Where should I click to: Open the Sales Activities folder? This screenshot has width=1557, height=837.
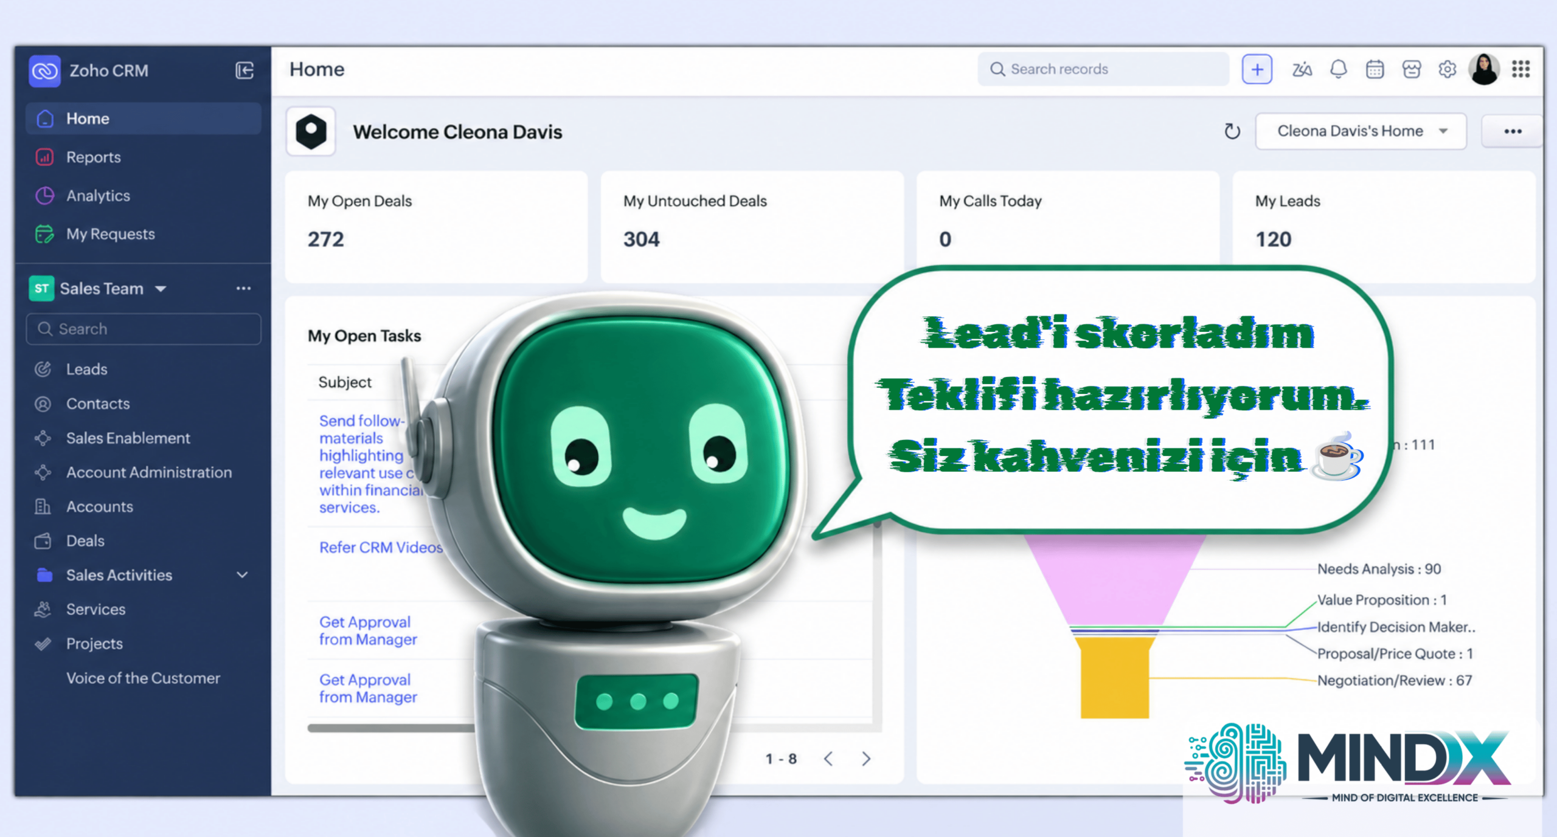coord(119,575)
